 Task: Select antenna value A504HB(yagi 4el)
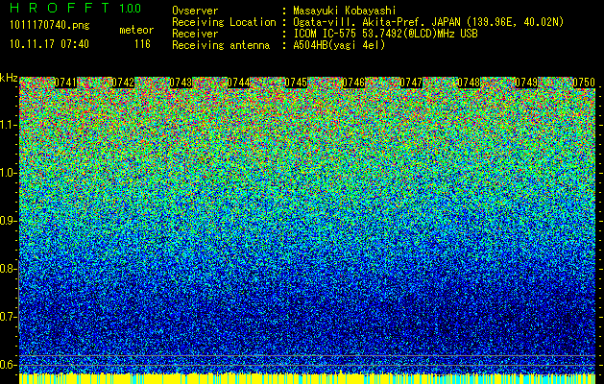tap(339, 45)
